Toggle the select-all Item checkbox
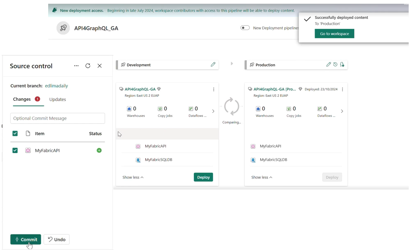The height and width of the screenshot is (250, 411). click(x=15, y=133)
